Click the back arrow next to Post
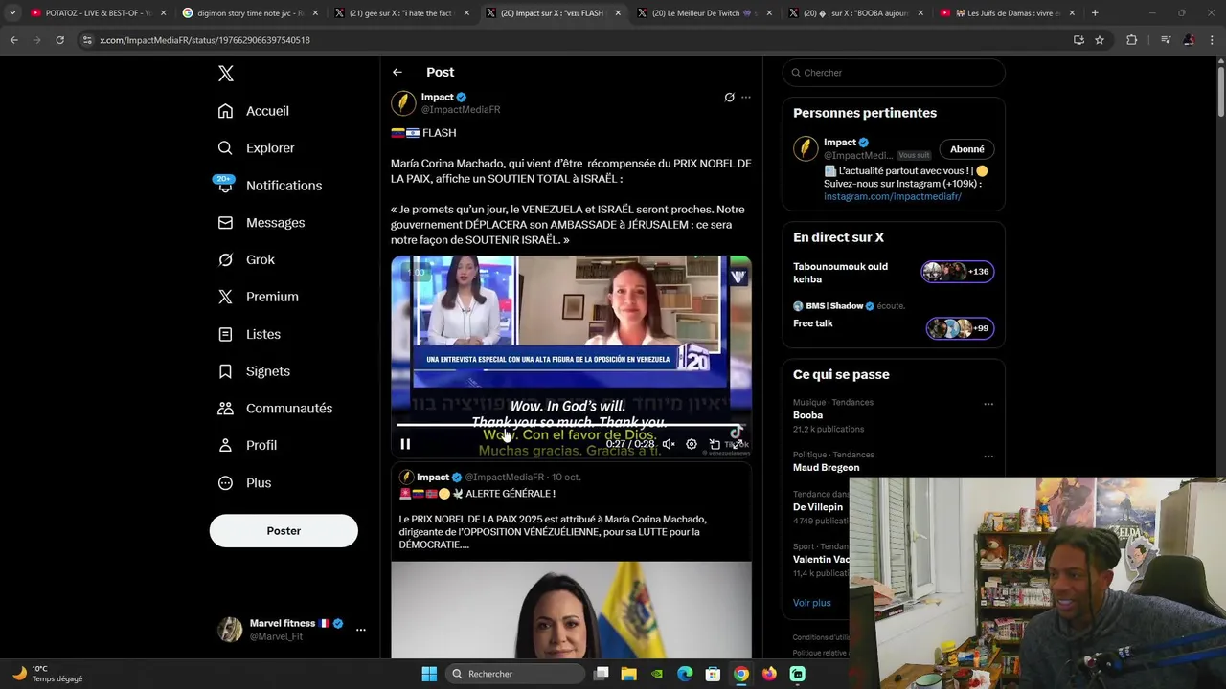The height and width of the screenshot is (689, 1226). coord(397,73)
